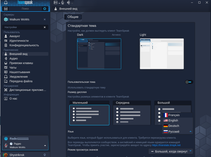The width and height of the screenshot is (211, 157).
Task: Open Конфиденциальность settings
Action: (x=25, y=45)
